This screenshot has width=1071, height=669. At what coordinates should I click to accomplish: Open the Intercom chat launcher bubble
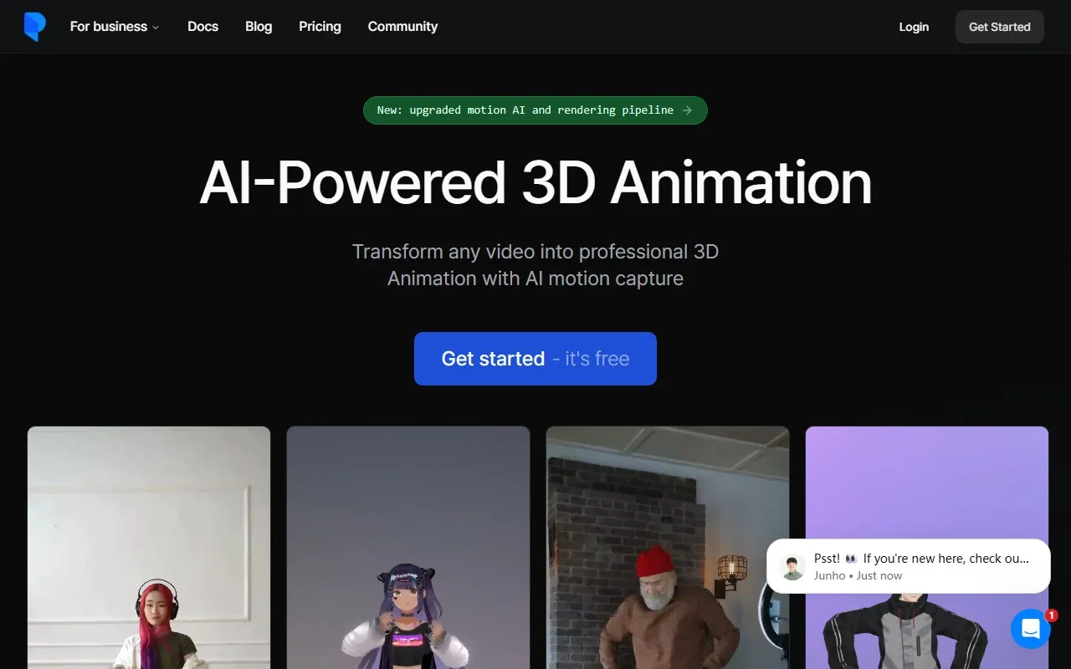(1031, 629)
